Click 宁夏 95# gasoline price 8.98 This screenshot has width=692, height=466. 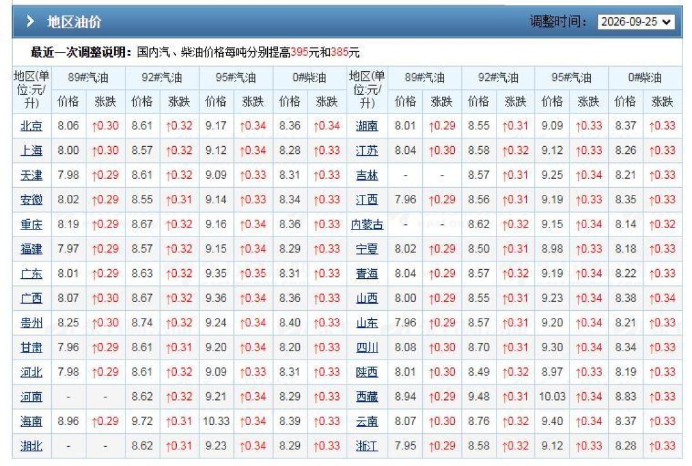click(x=552, y=249)
